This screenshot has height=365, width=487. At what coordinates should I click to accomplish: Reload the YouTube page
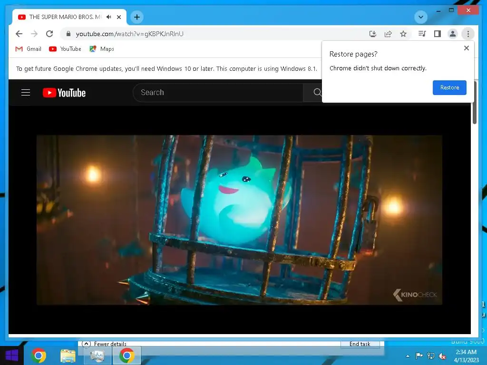coord(49,34)
